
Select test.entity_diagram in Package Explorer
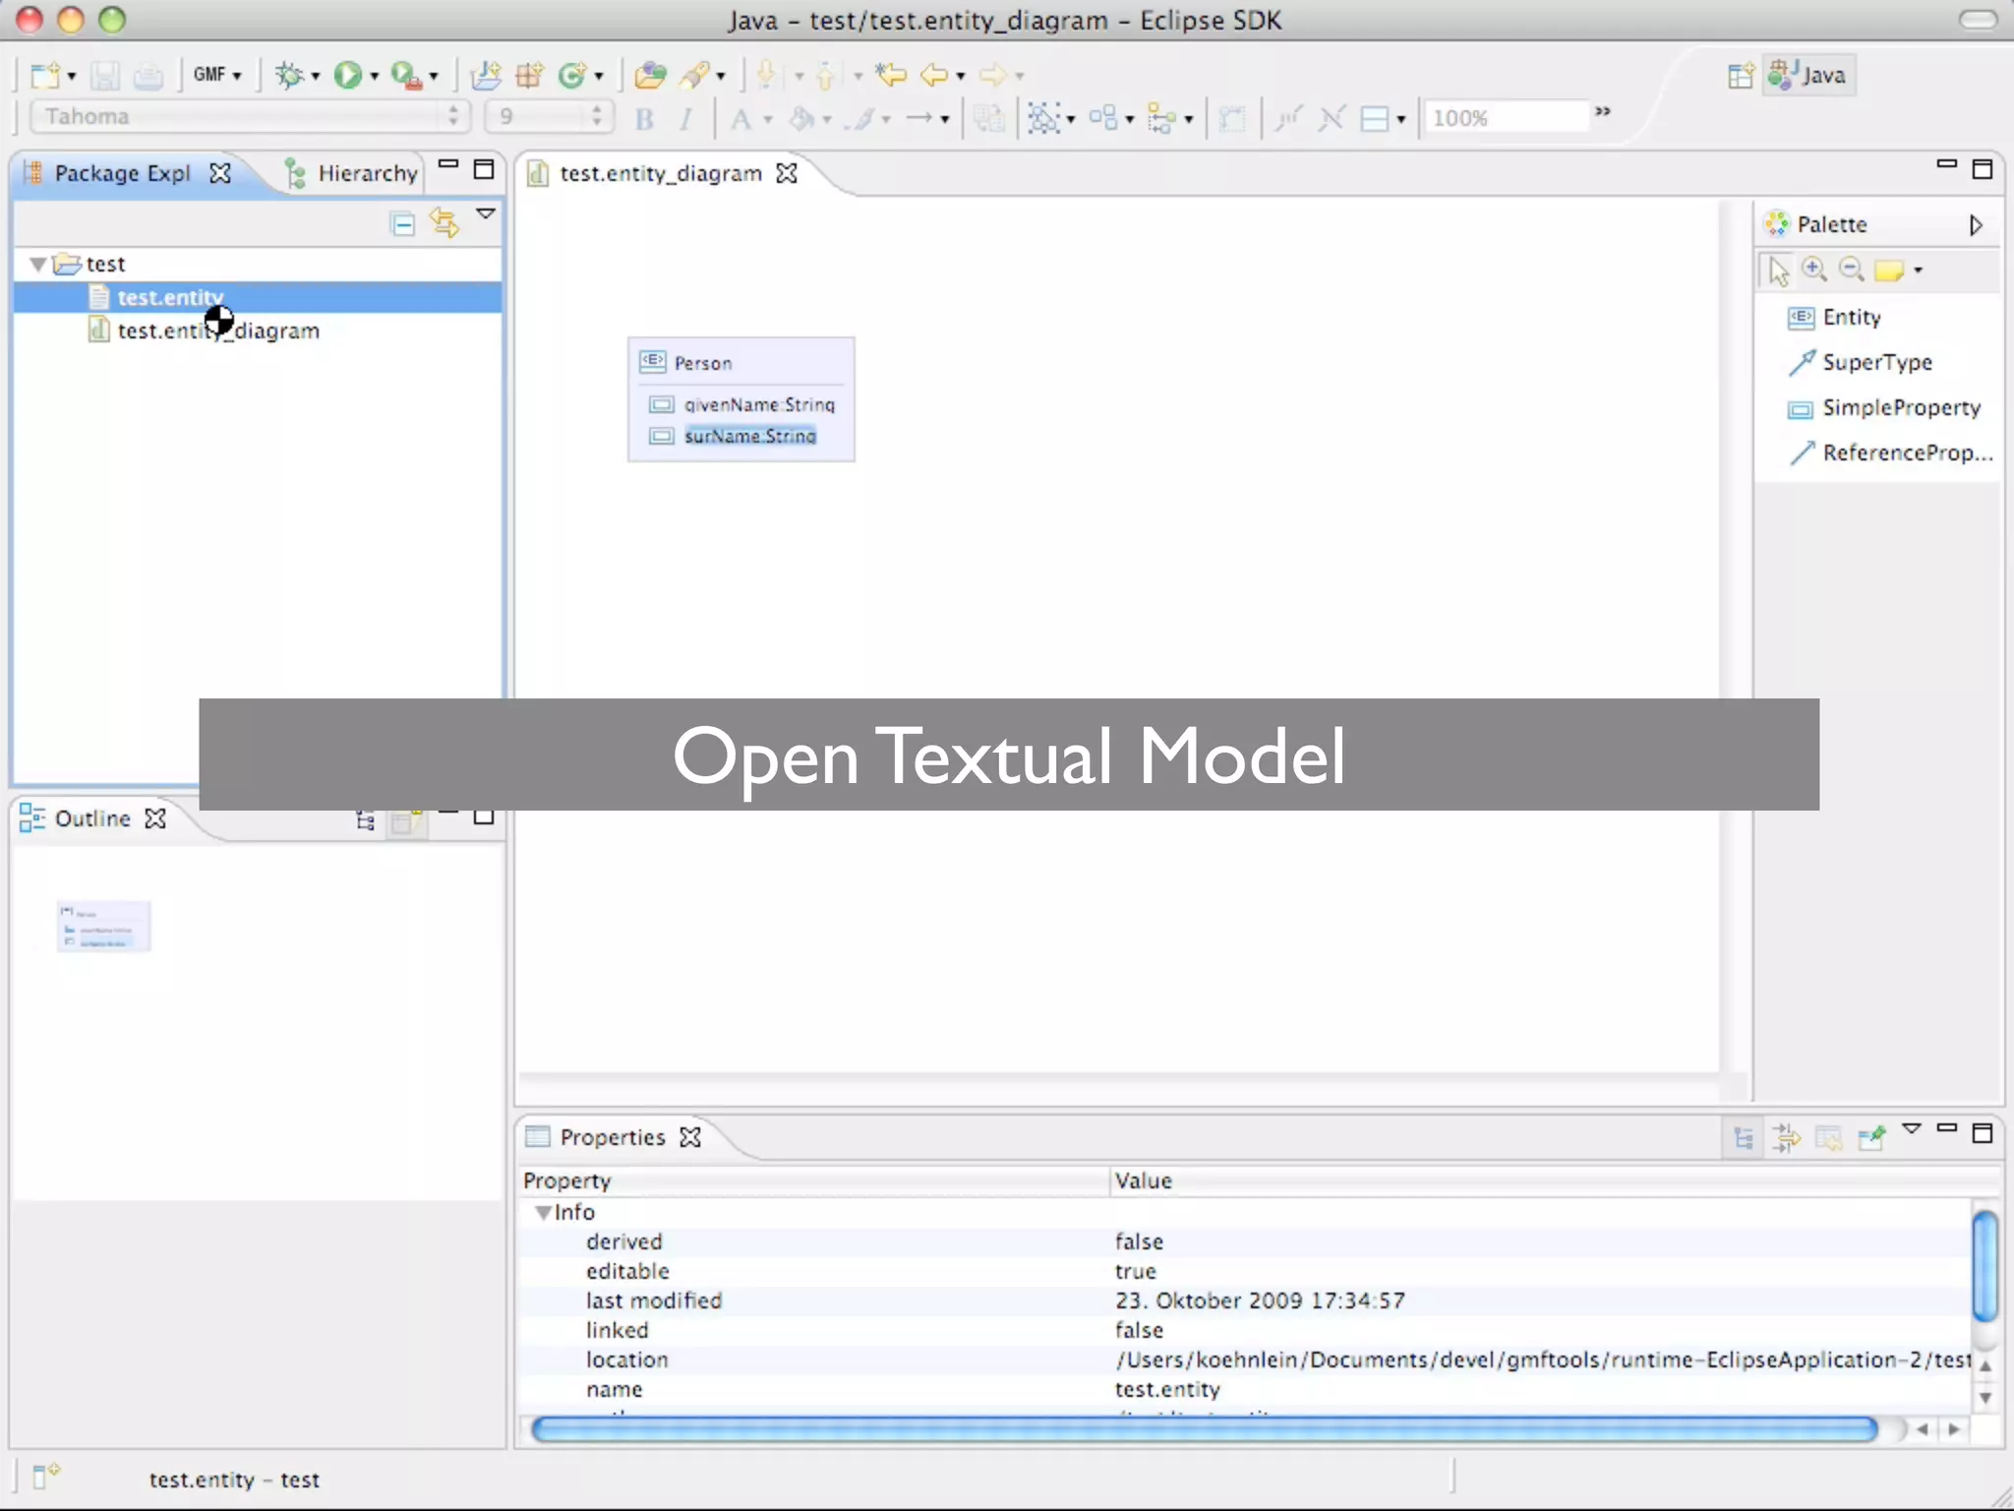tap(217, 331)
